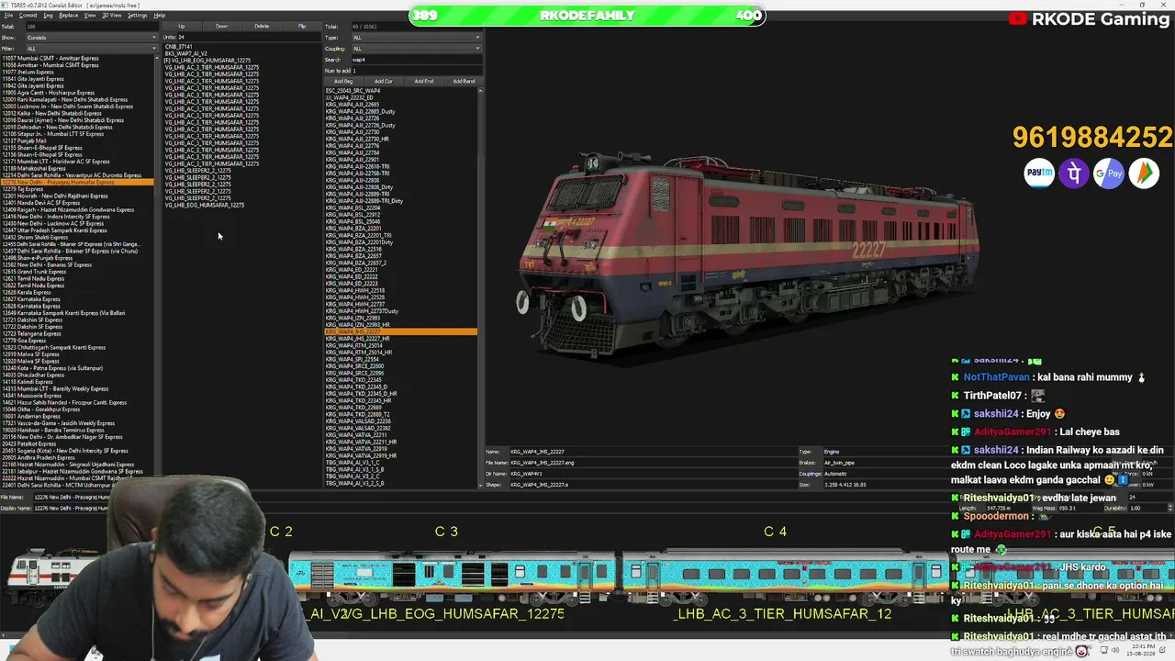Click the Delete unit button
Image resolution: width=1175 pixels, height=661 pixels.
point(262,27)
